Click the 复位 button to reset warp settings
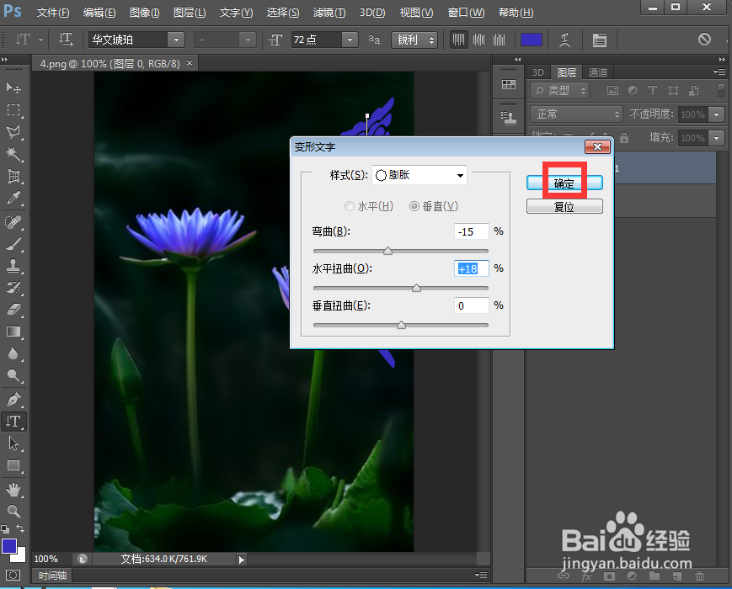 pyautogui.click(x=564, y=205)
